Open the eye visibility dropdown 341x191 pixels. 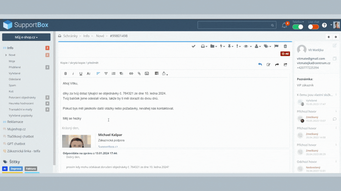tap(248, 46)
